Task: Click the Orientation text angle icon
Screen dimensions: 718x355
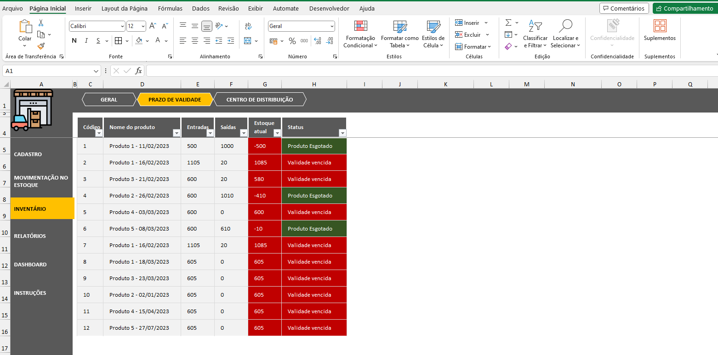Action: (219, 26)
